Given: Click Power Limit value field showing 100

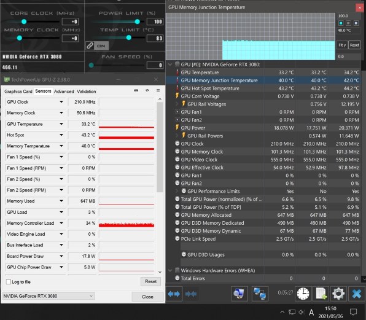Looking at the screenshot, I should (x=155, y=21).
